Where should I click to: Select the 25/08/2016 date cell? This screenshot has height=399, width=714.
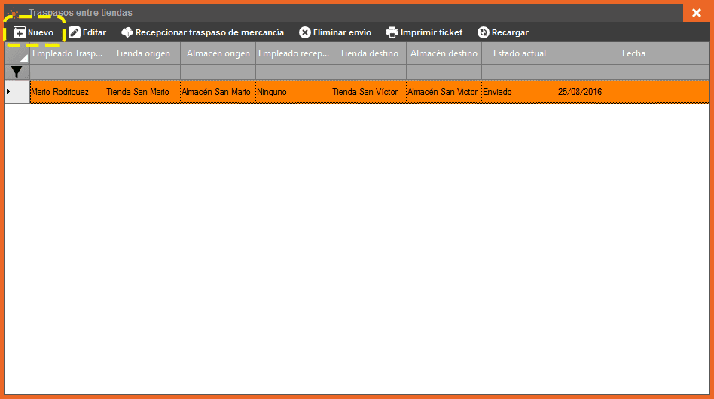(x=633, y=92)
